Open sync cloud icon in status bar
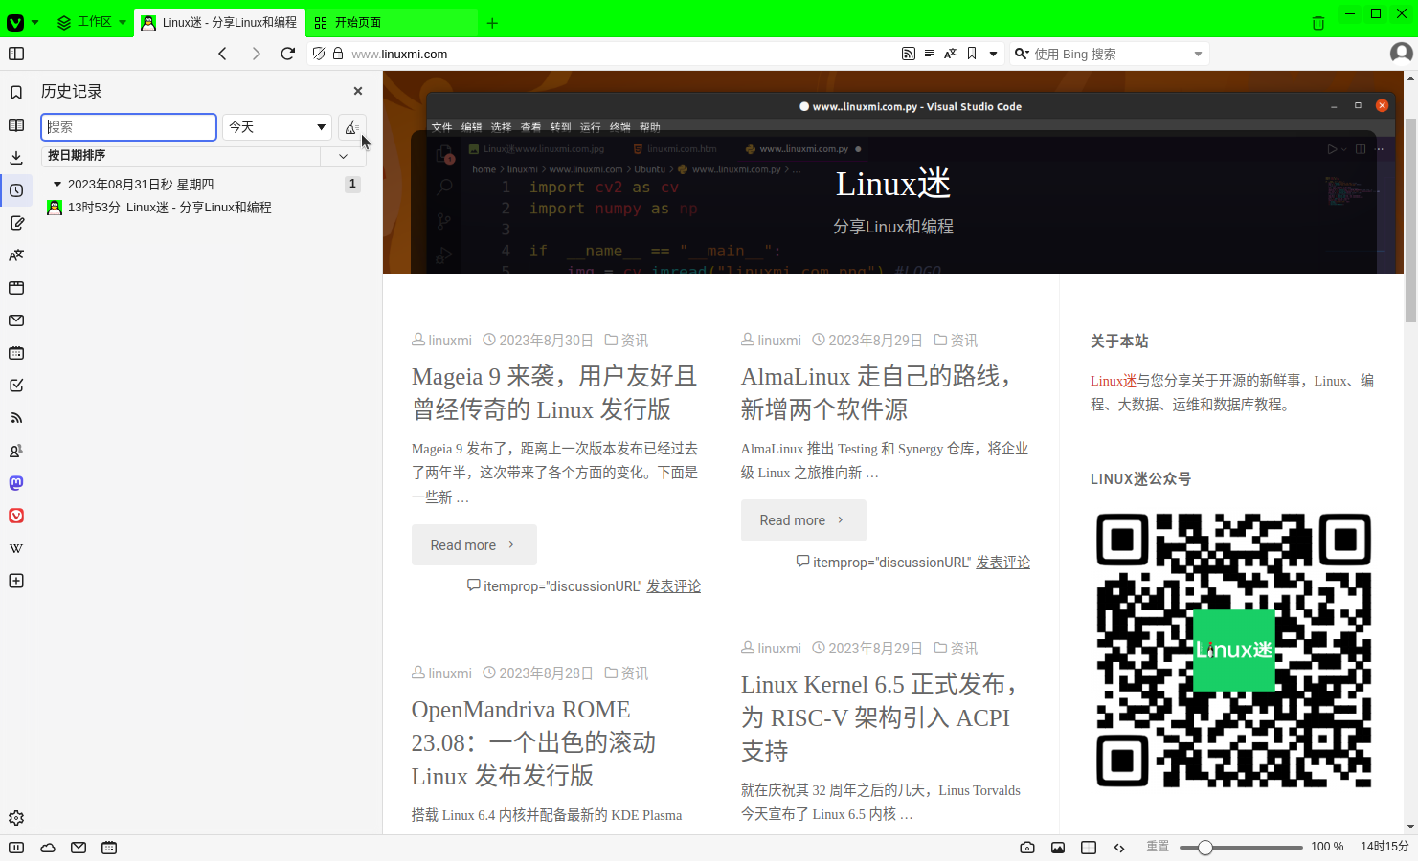This screenshot has width=1418, height=861. pos(48,848)
